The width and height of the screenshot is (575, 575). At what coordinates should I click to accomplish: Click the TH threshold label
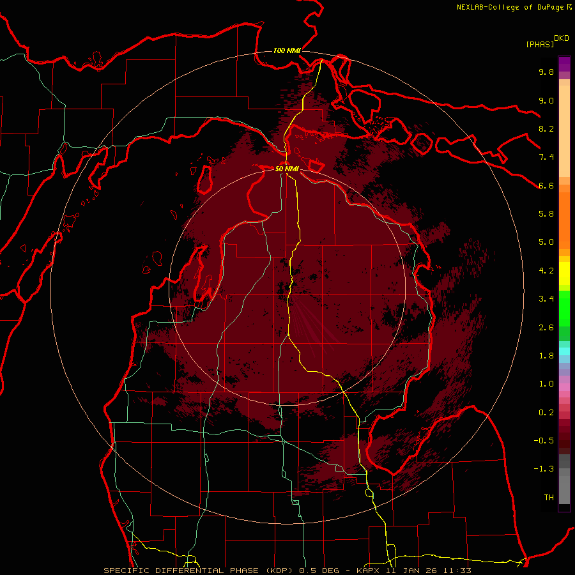(x=549, y=498)
